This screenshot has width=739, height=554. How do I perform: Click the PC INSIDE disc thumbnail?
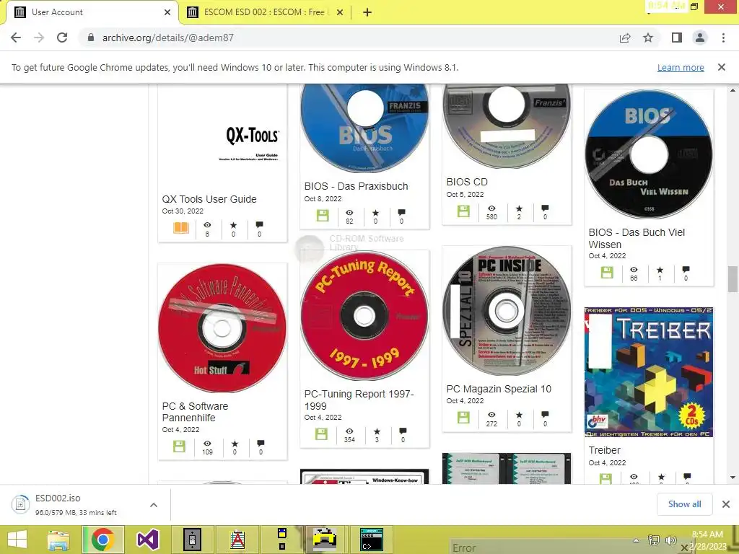click(x=507, y=311)
